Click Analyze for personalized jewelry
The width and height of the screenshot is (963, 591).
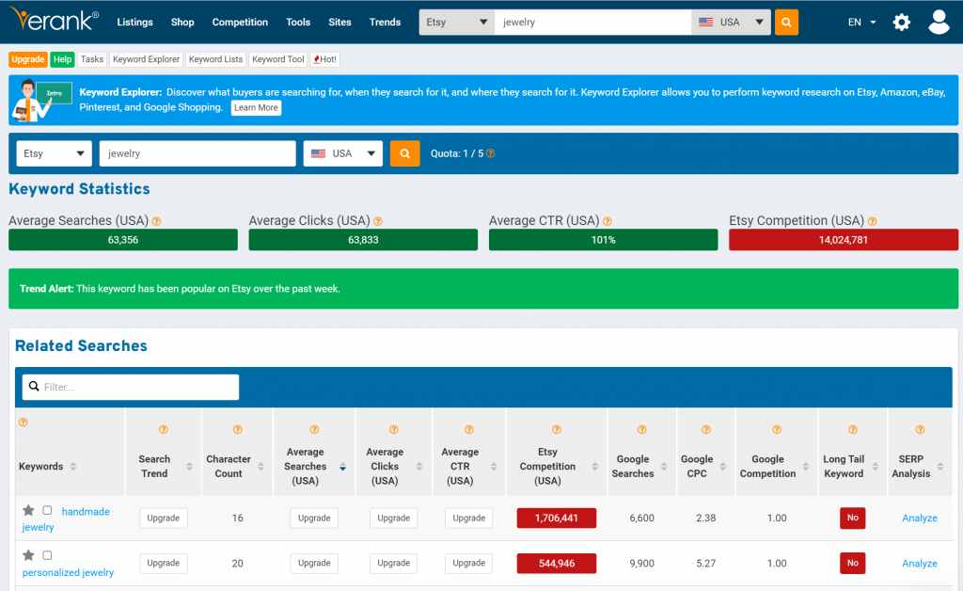tap(920, 564)
